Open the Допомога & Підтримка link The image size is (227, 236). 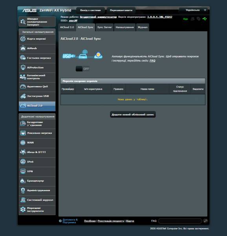[70, 221]
